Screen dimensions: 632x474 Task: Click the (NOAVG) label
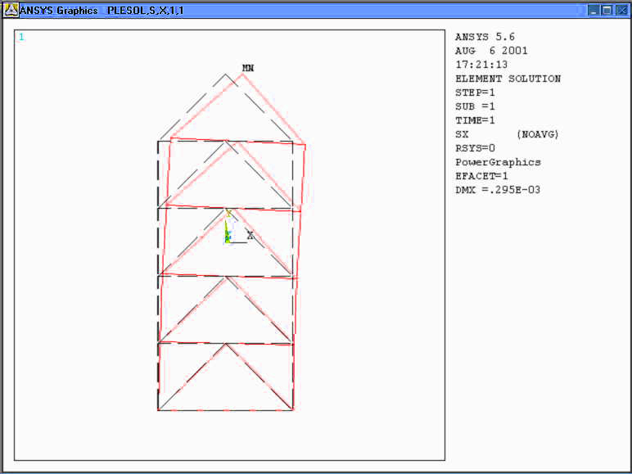[x=538, y=134]
